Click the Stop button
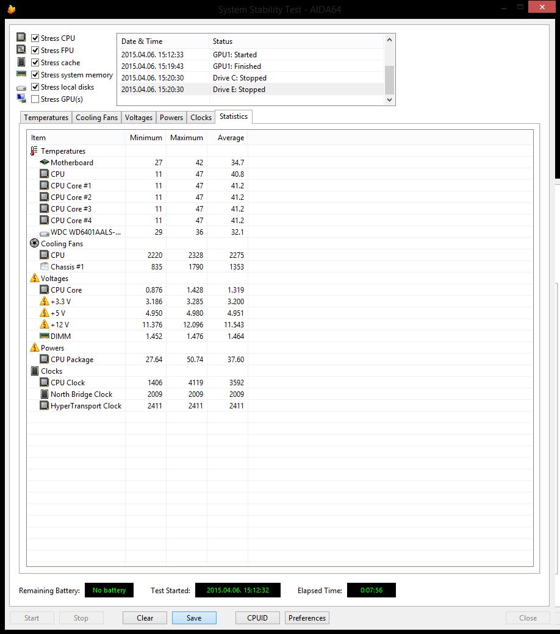 click(81, 618)
